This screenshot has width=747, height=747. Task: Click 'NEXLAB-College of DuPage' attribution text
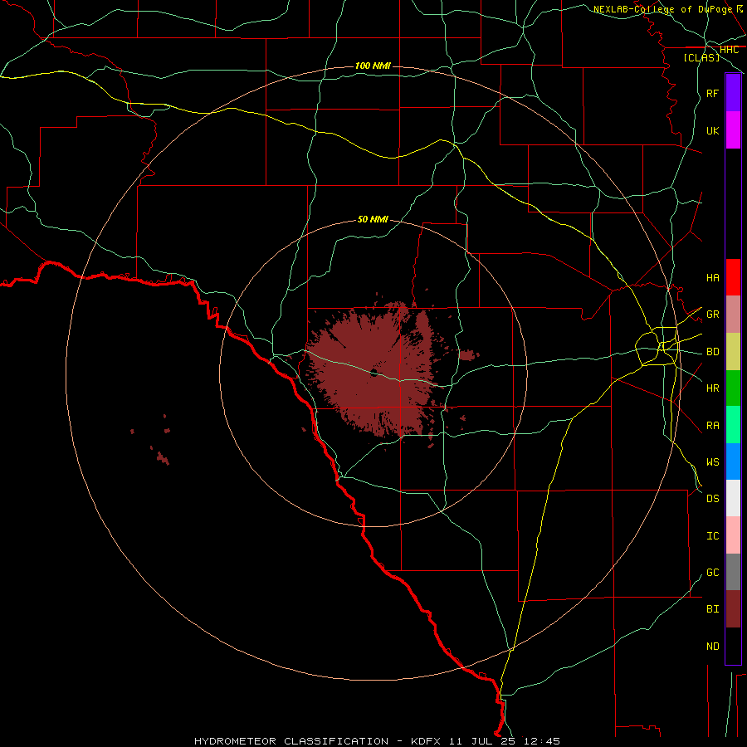tap(662, 9)
